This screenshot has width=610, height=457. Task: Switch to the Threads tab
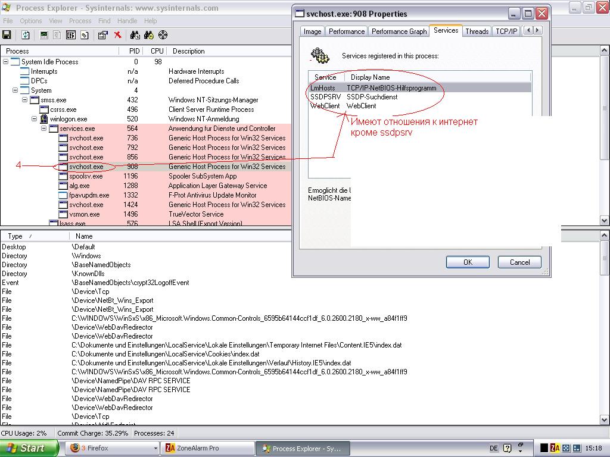click(477, 32)
